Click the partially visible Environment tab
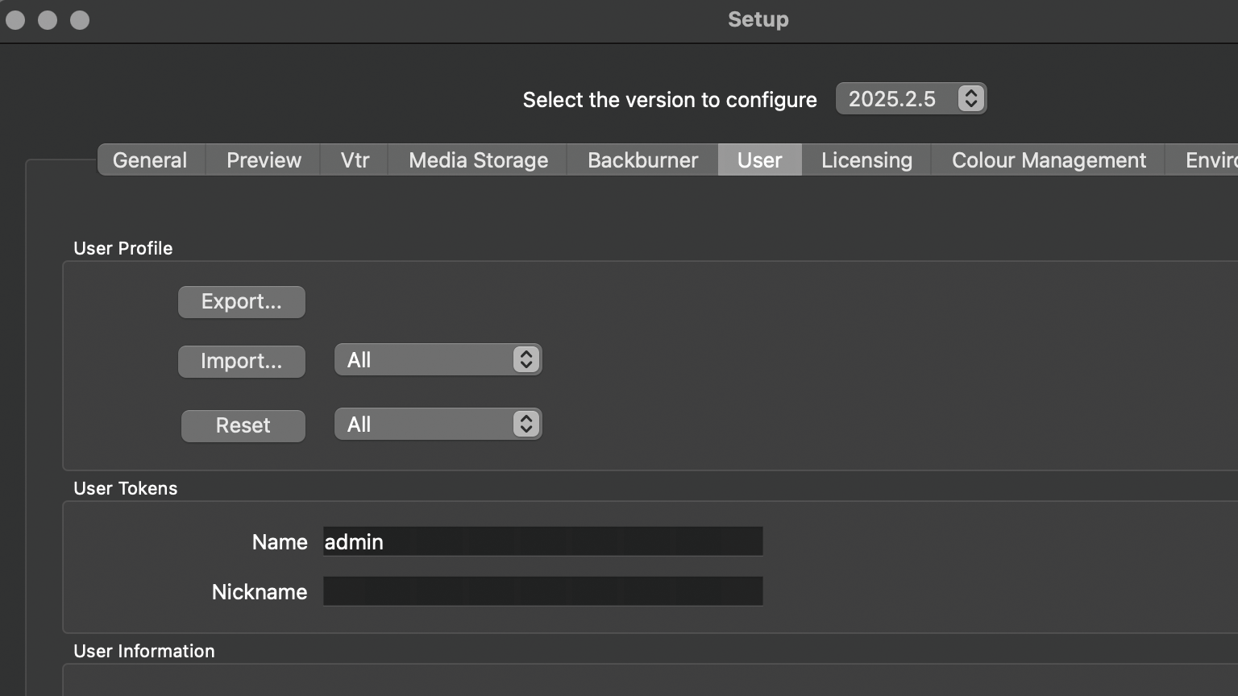 point(1211,160)
